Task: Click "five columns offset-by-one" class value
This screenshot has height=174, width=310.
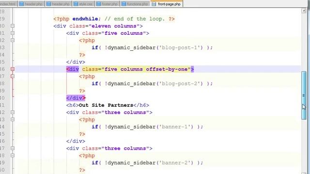Action: pyautogui.click(x=146, y=69)
